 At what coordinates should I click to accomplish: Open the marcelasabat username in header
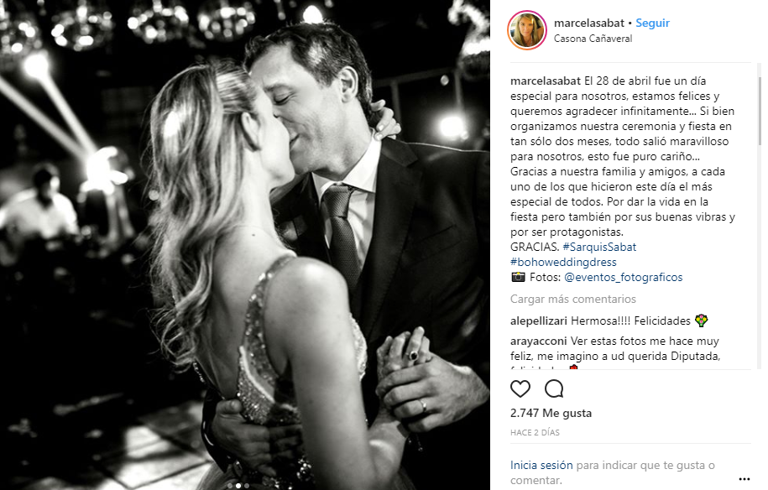tap(588, 23)
